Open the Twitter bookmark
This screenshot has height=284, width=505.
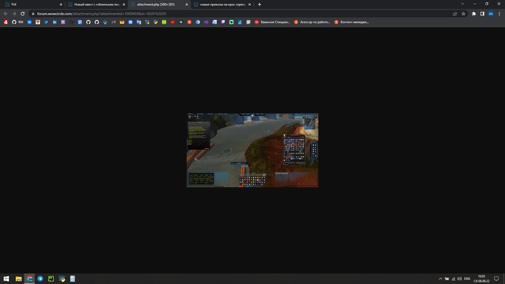click(46, 22)
